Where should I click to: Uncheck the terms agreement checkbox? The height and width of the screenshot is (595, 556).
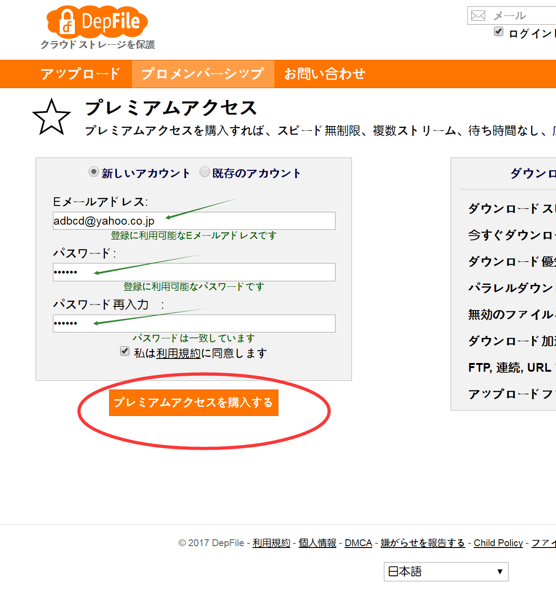(125, 351)
